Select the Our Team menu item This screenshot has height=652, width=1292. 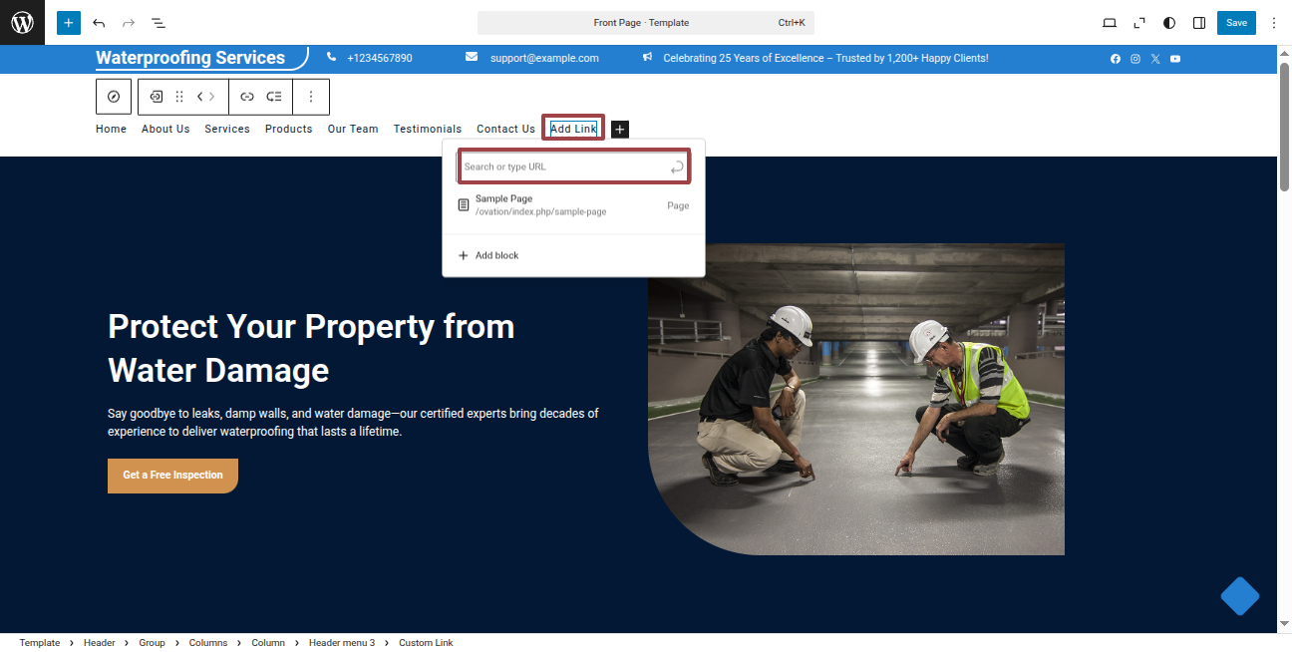[353, 129]
